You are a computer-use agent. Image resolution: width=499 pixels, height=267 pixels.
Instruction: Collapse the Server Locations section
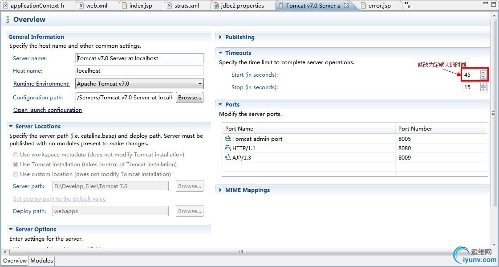point(11,127)
